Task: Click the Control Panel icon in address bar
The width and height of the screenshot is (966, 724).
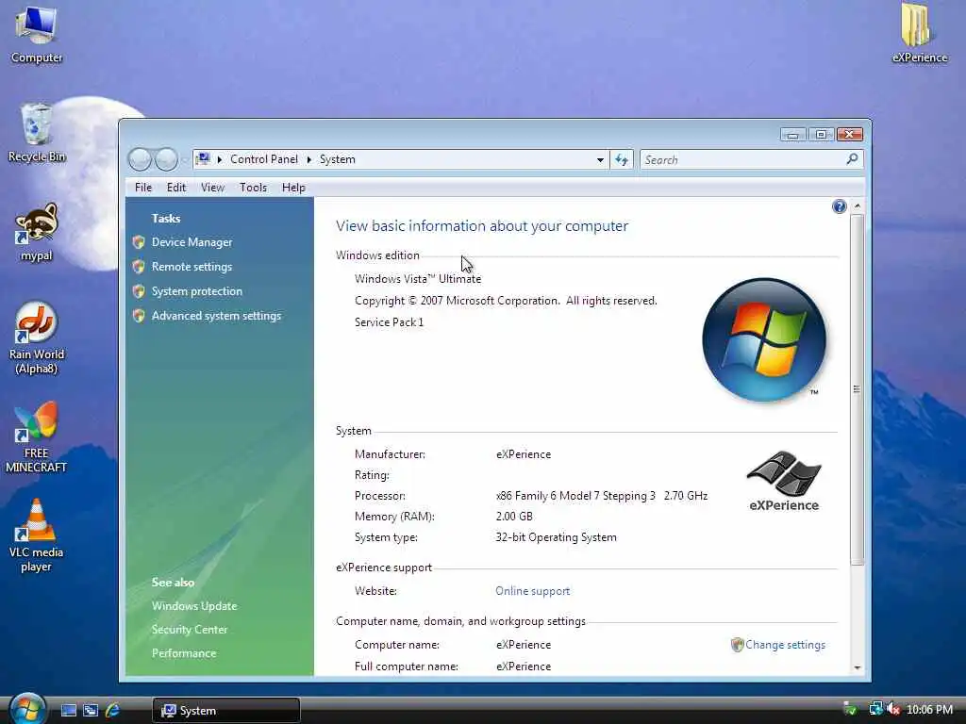Action: tap(203, 158)
